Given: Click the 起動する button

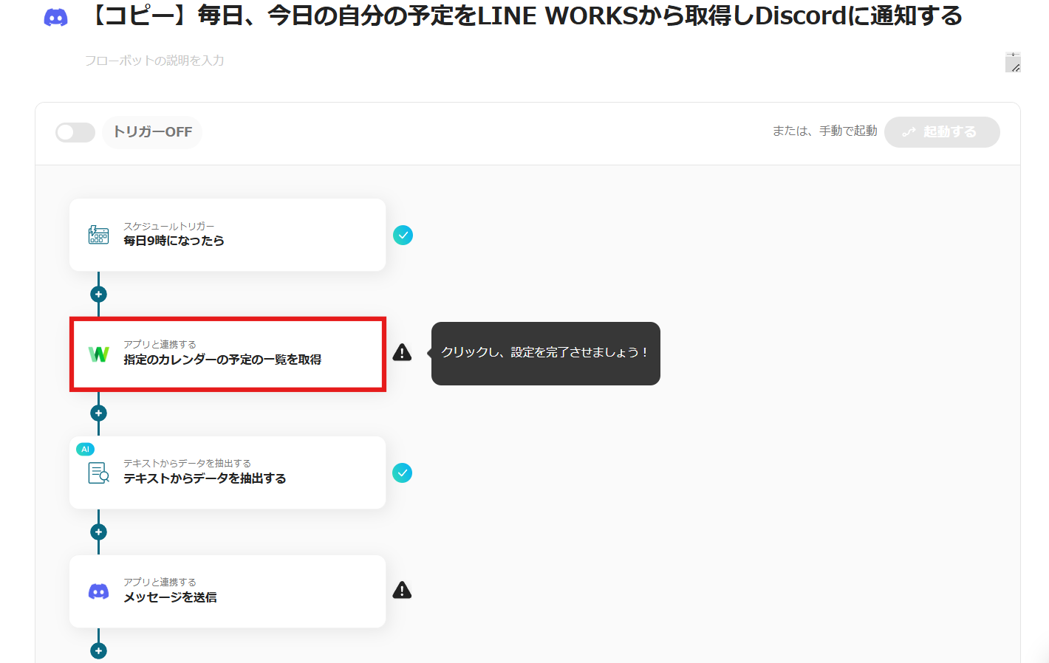Looking at the screenshot, I should click(x=942, y=132).
